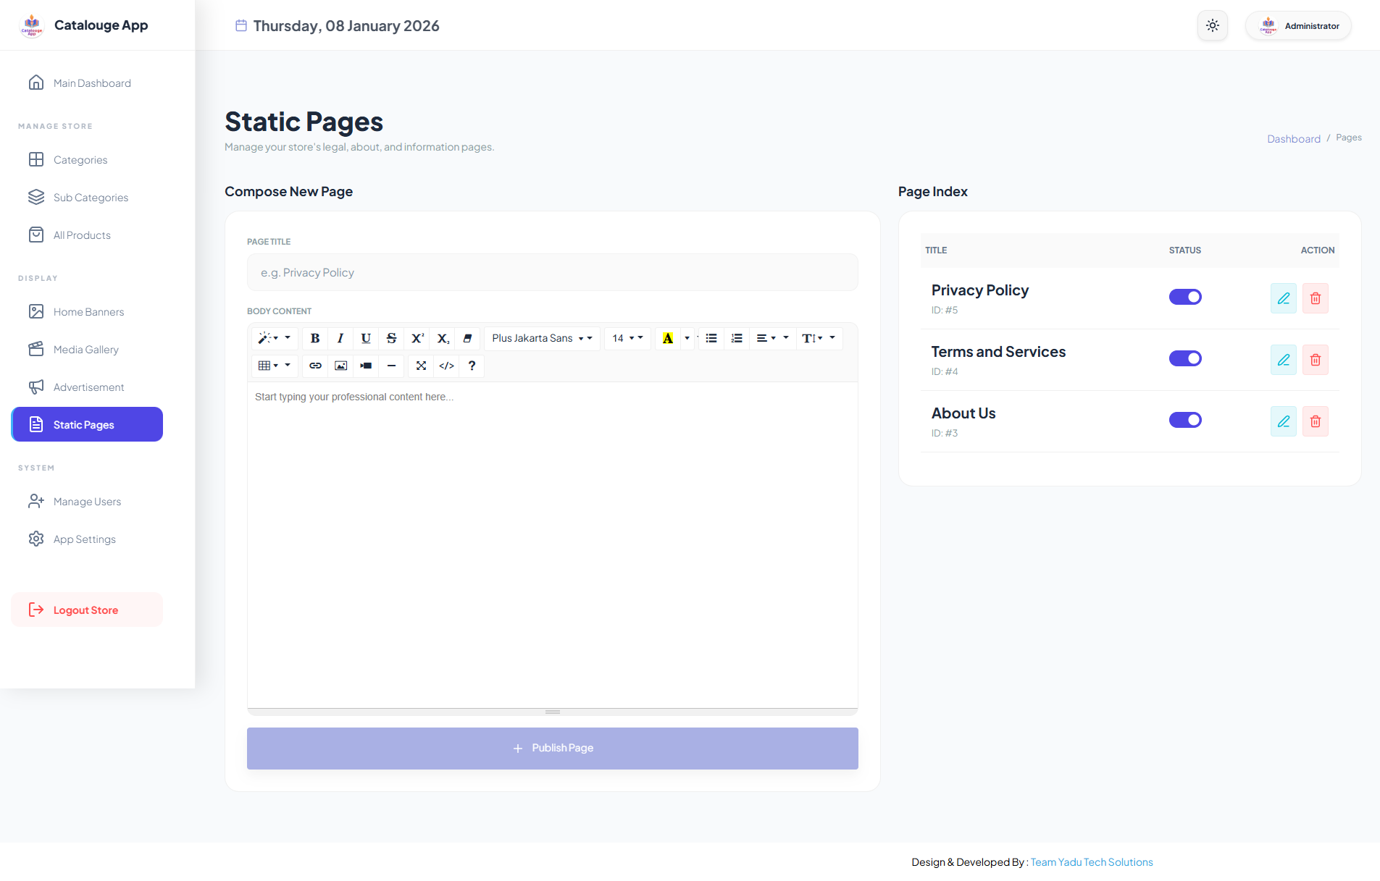Insert an unordered bullet list

click(711, 338)
